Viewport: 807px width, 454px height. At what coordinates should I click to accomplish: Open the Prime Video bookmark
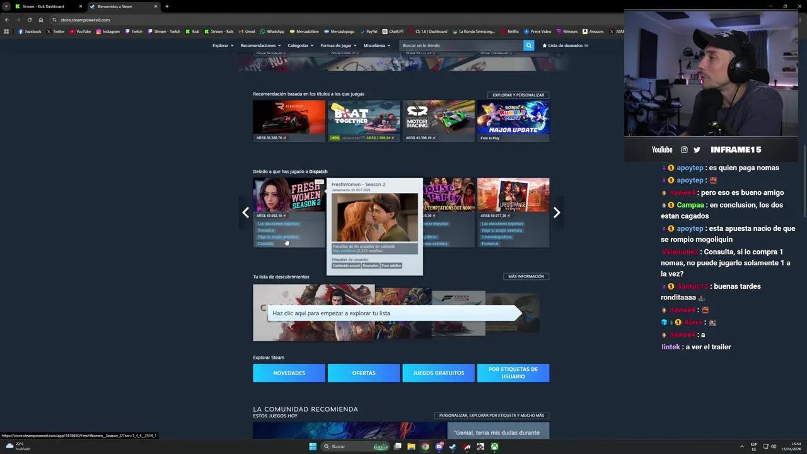pyautogui.click(x=537, y=32)
